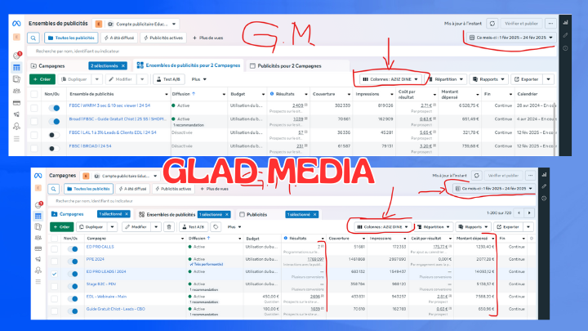Open the search magnifier in the top Ensembles window
This screenshot has height=331, width=588.
(33, 38)
